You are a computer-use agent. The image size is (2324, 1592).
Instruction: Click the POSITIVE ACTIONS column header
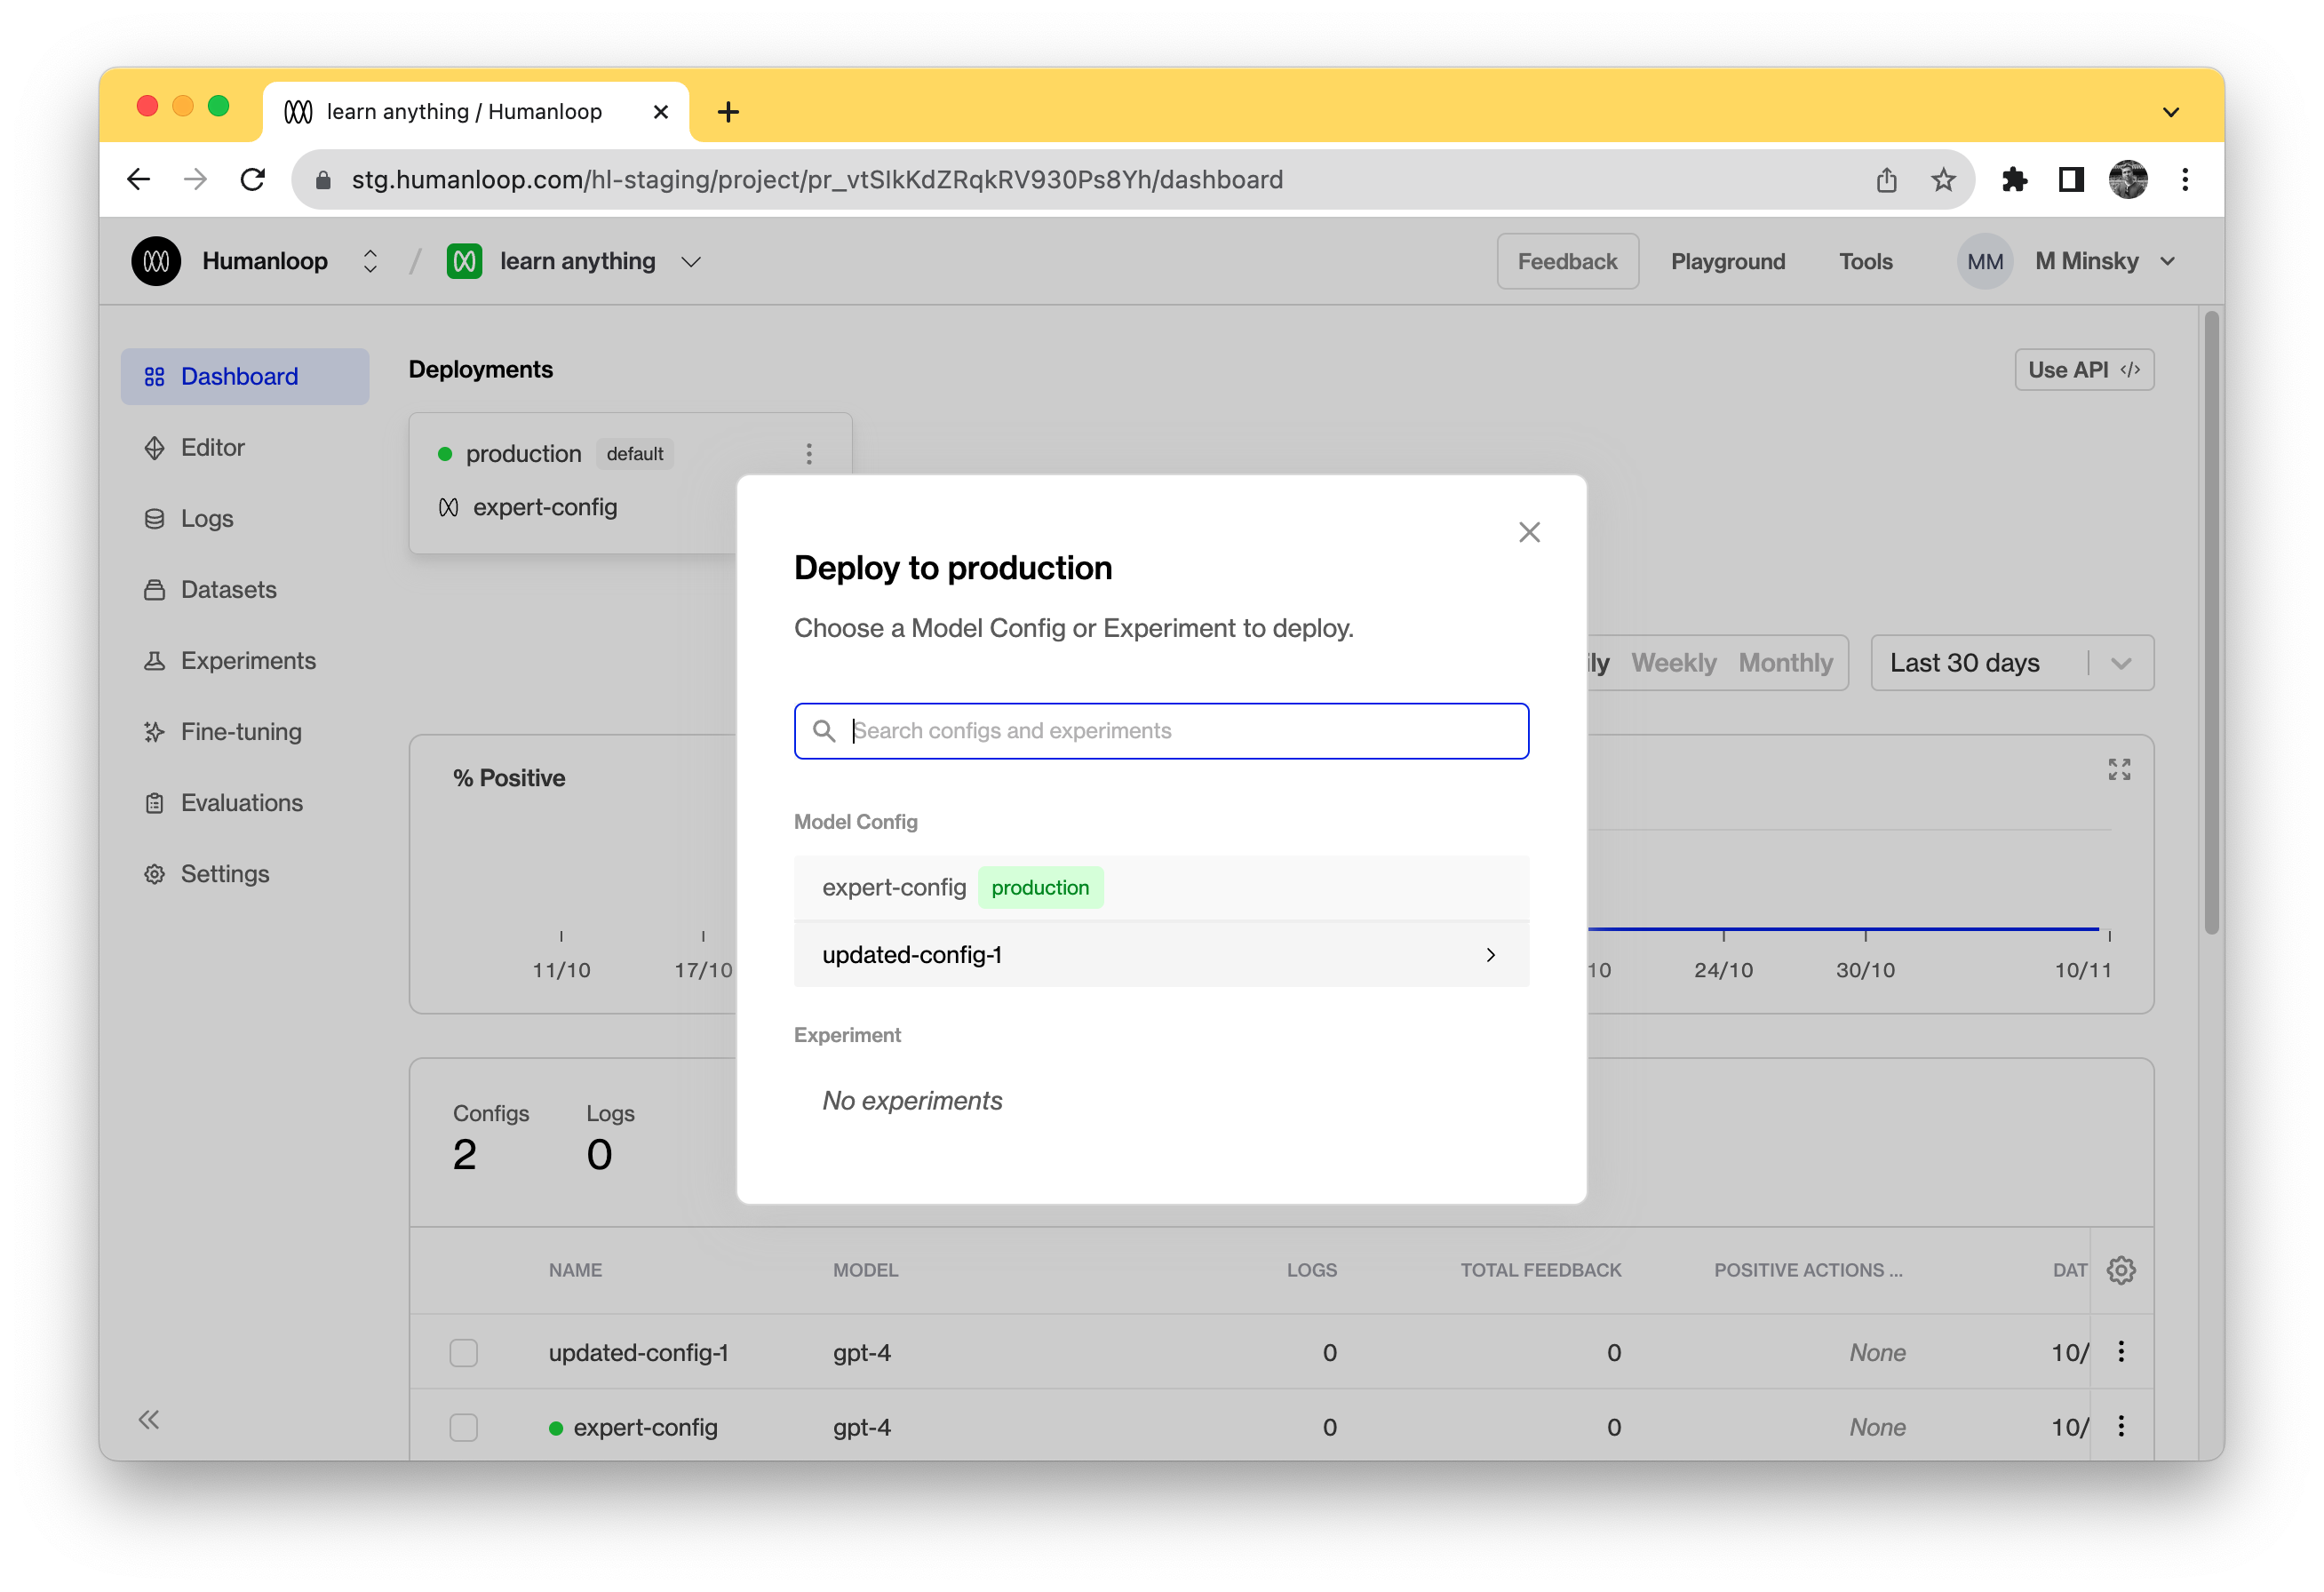(x=1808, y=1270)
